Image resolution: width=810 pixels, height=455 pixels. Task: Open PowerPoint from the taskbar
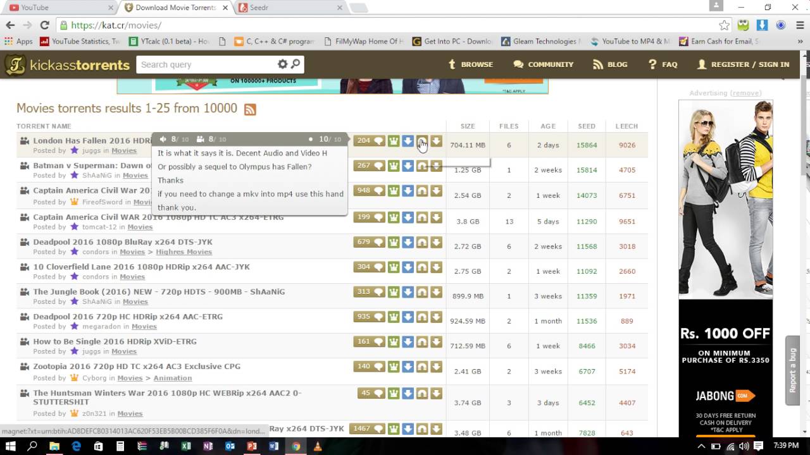(252, 446)
